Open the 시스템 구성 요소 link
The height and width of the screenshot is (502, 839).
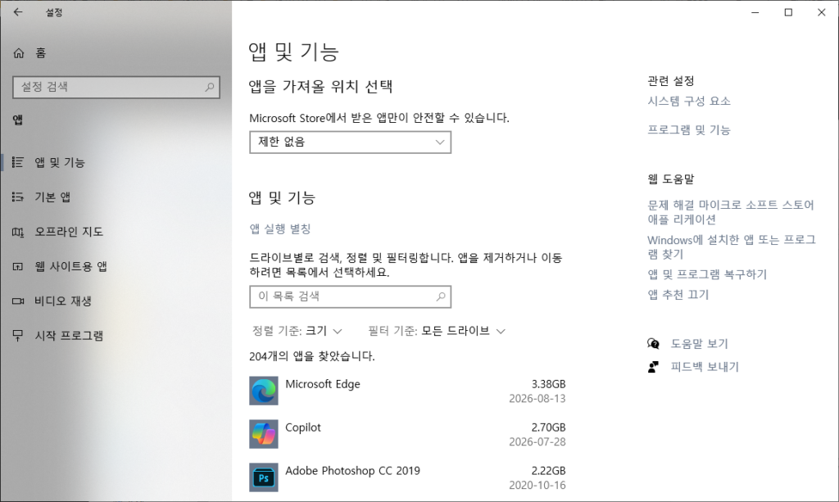click(x=688, y=101)
